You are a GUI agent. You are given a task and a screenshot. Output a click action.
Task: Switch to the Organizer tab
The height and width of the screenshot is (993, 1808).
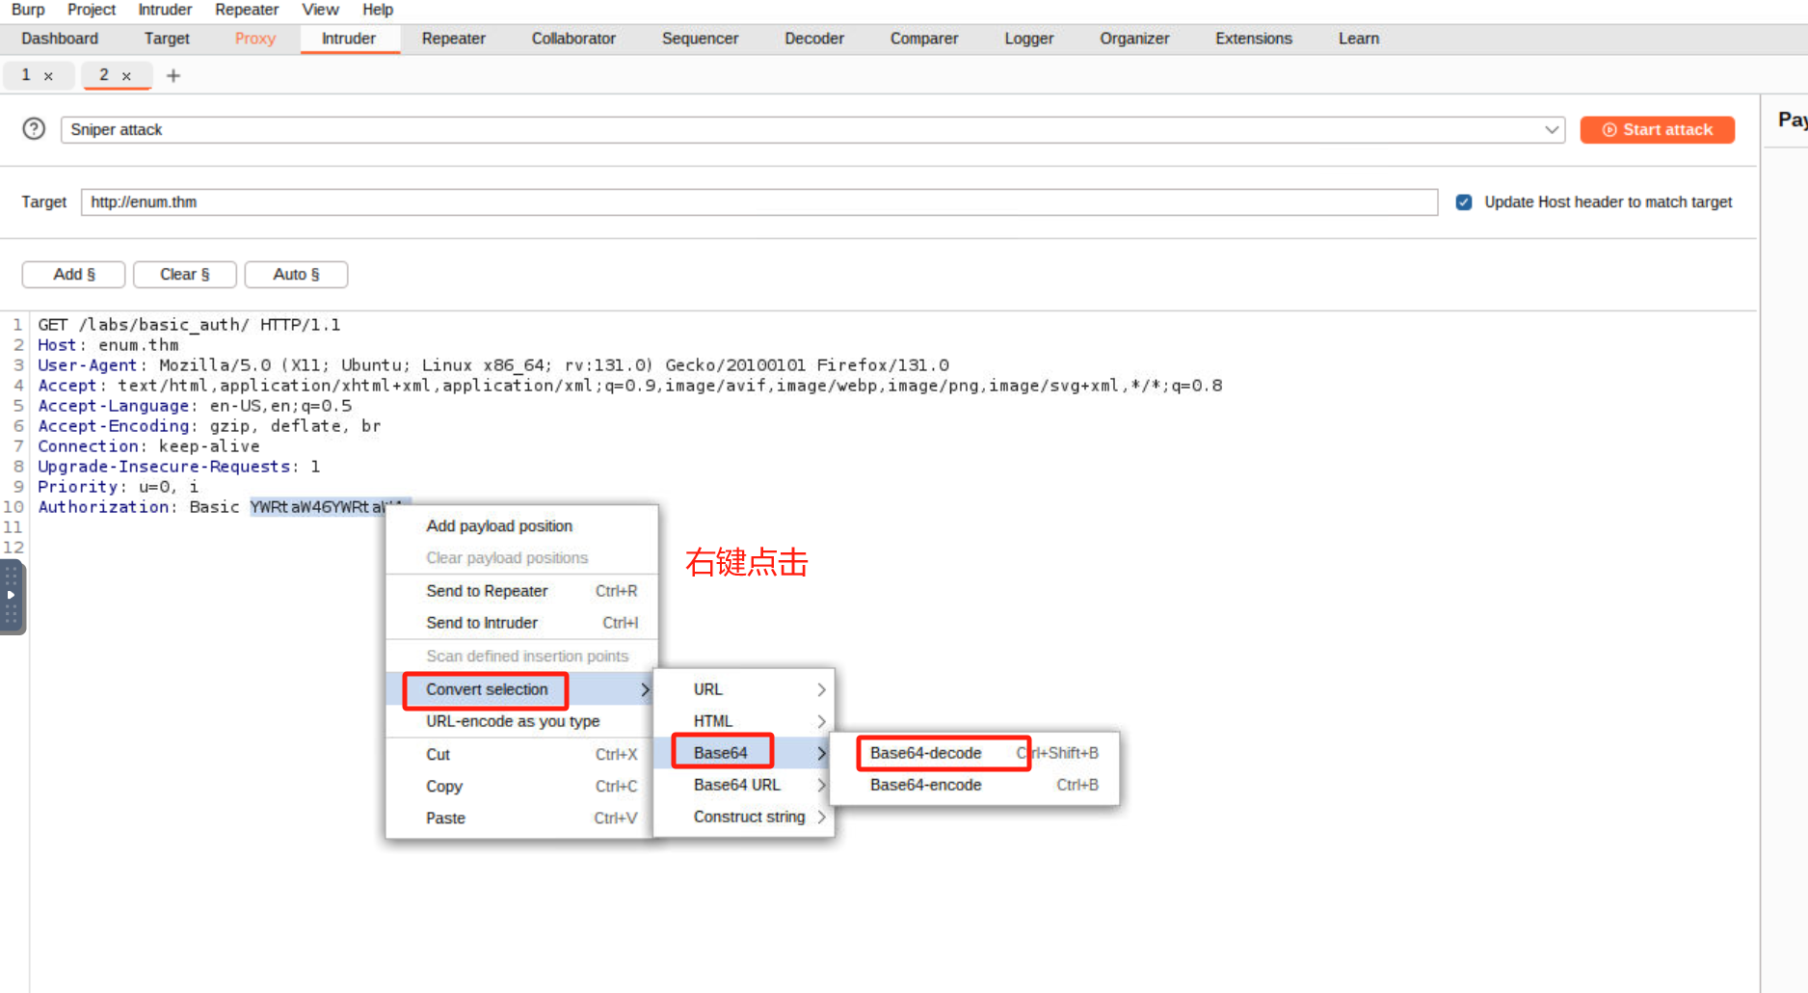click(1134, 39)
